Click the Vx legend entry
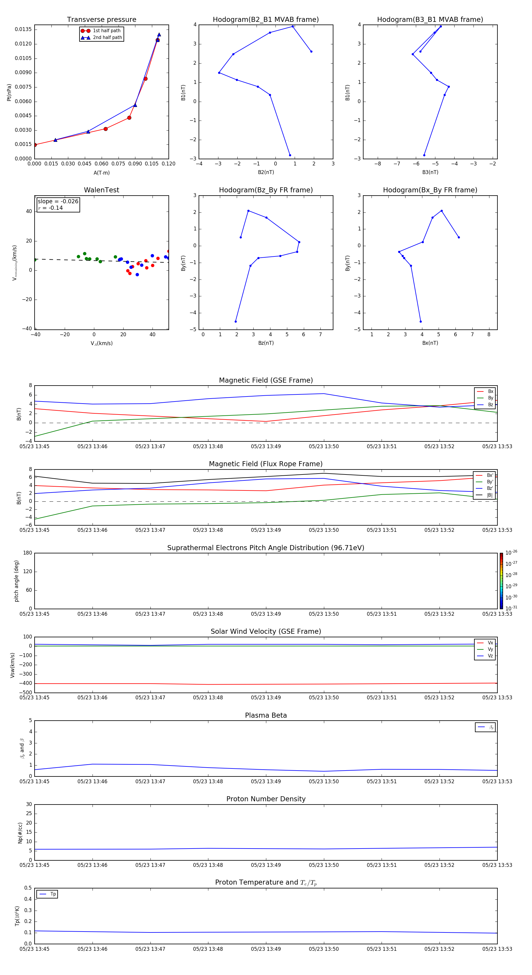 pos(485,643)
